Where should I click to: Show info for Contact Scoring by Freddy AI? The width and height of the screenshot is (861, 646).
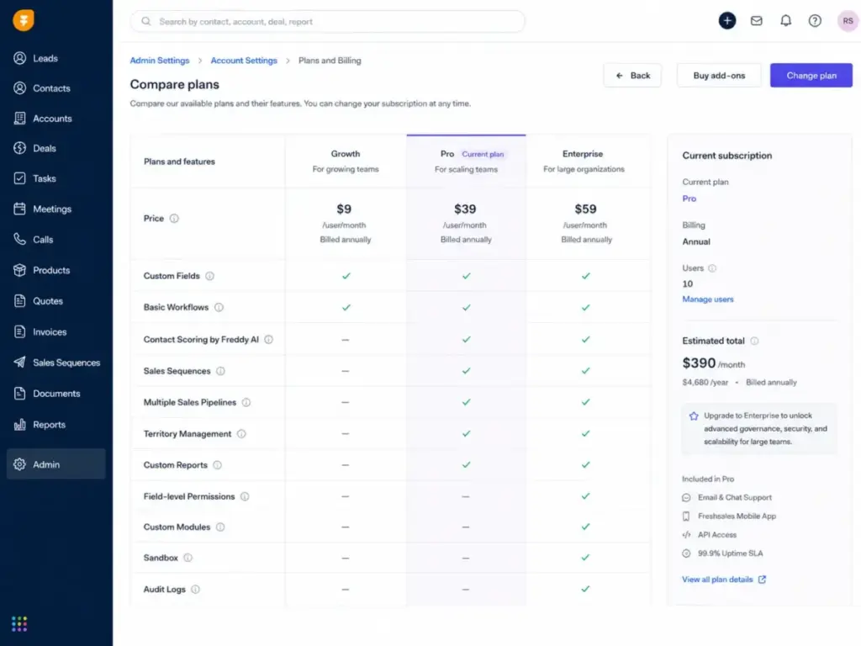click(268, 340)
